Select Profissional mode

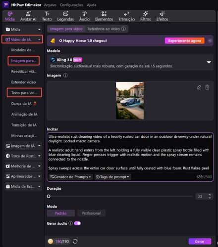pos(91,213)
